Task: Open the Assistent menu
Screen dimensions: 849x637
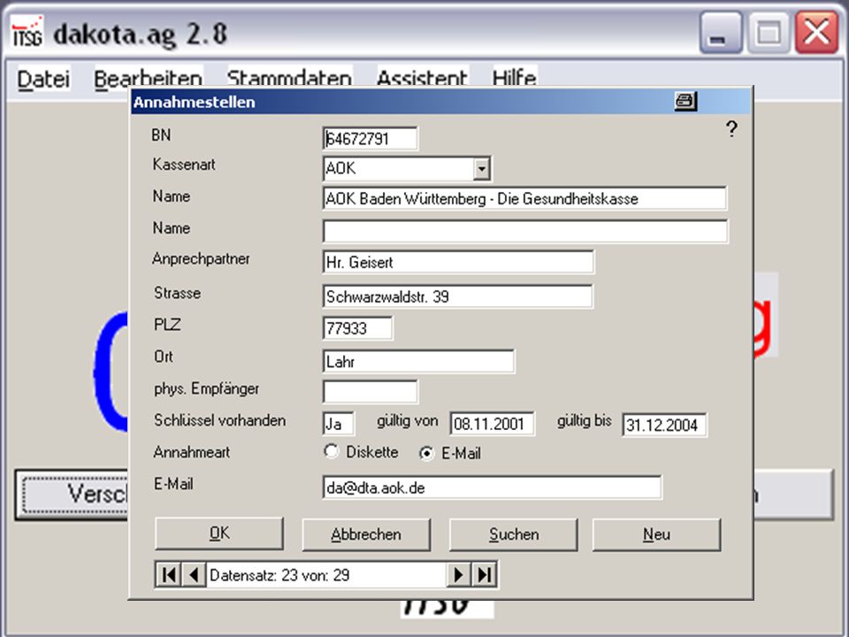Action: [x=422, y=79]
